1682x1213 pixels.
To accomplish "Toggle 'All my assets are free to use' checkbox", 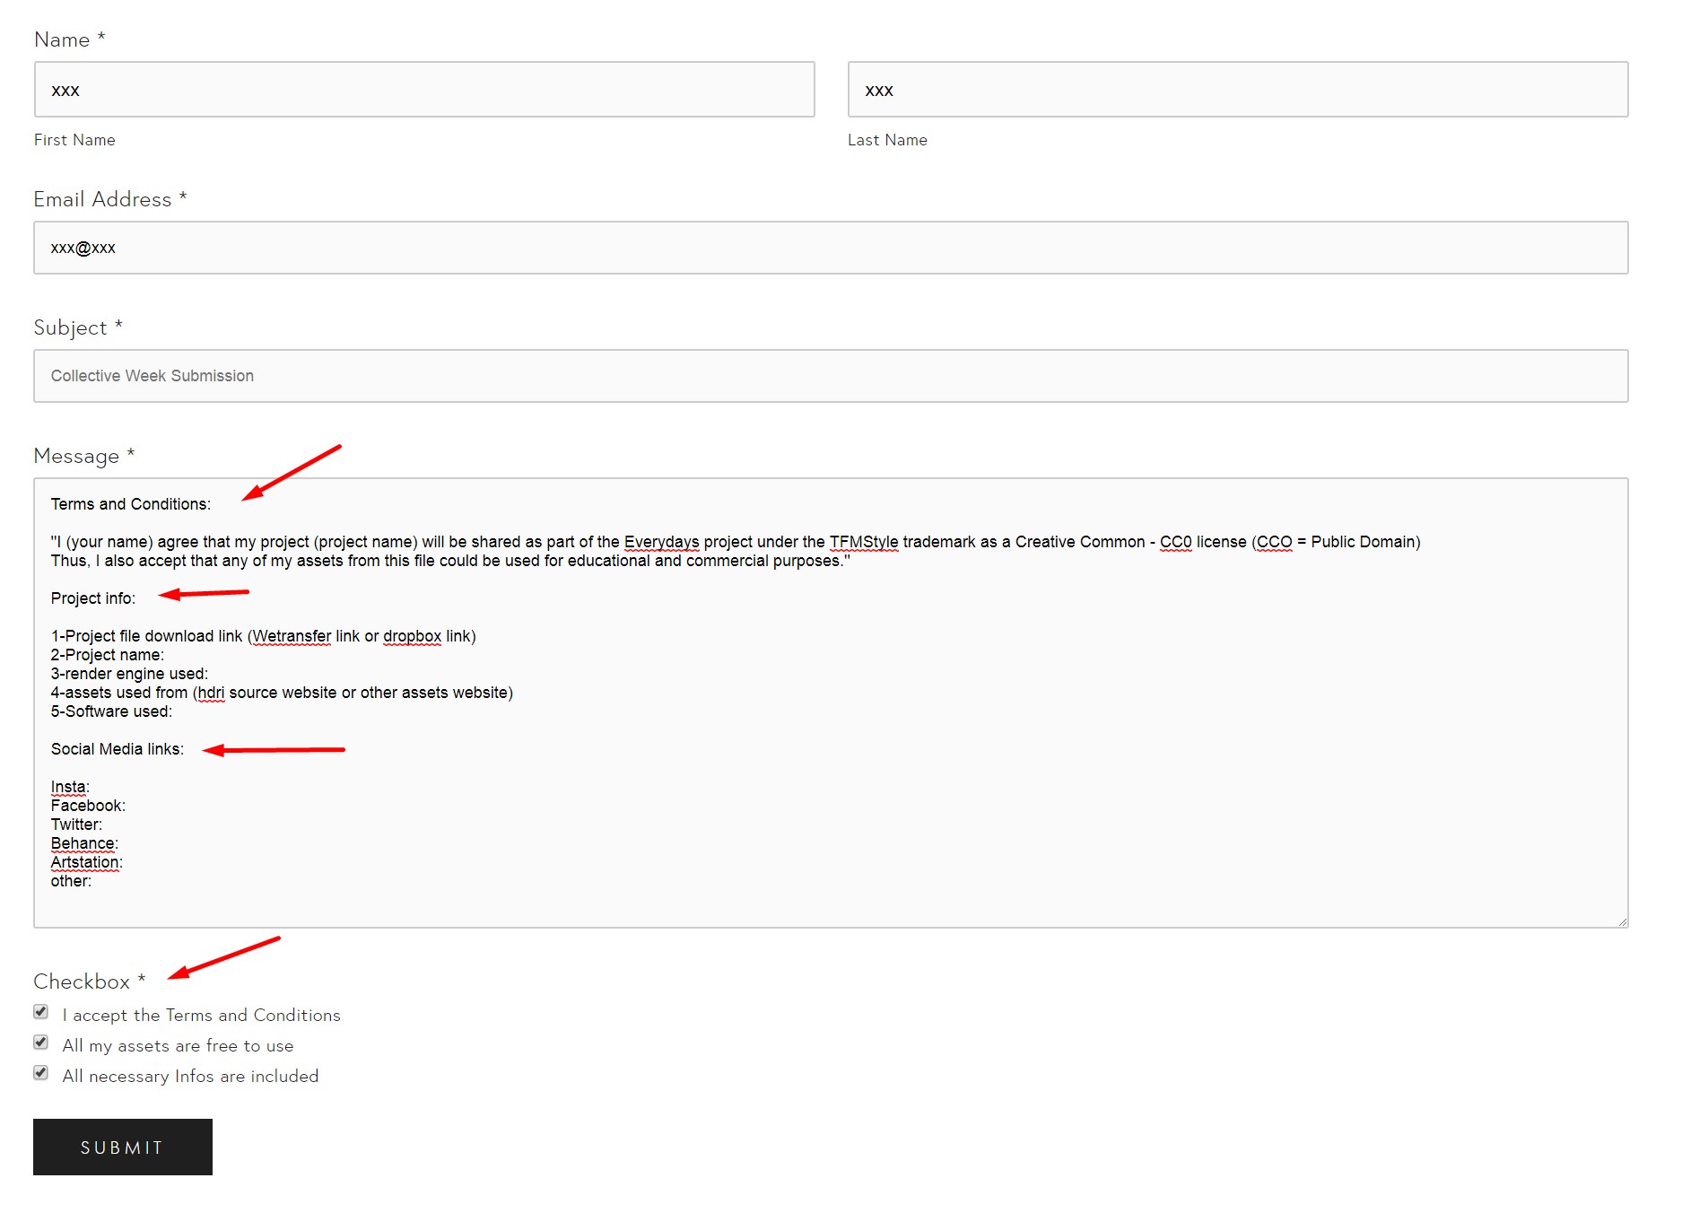I will (x=41, y=1043).
